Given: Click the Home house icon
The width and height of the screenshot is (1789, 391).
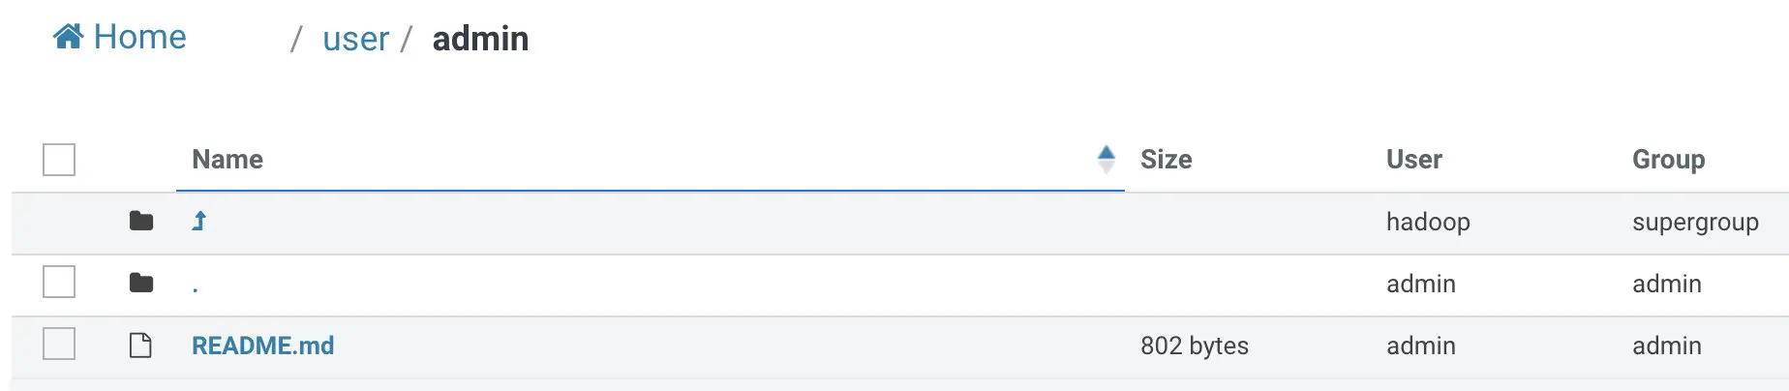Looking at the screenshot, I should (68, 37).
